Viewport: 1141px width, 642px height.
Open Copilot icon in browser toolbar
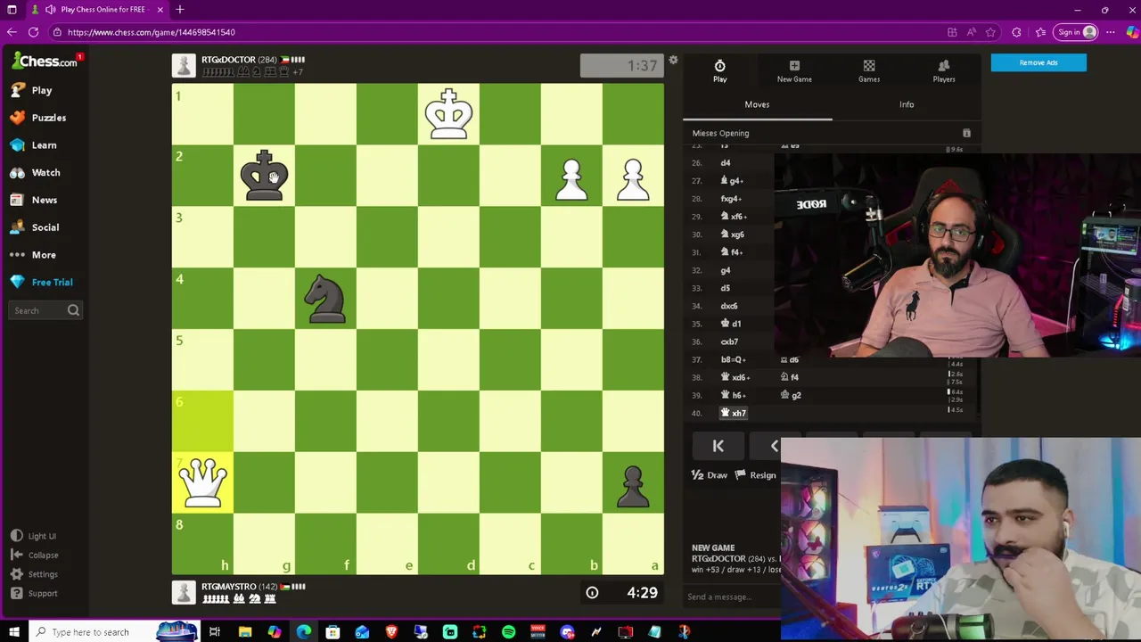click(x=1131, y=32)
